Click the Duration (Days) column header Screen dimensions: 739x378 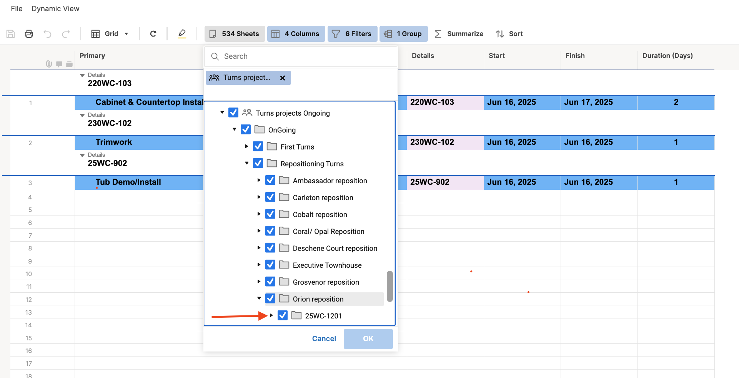click(667, 56)
